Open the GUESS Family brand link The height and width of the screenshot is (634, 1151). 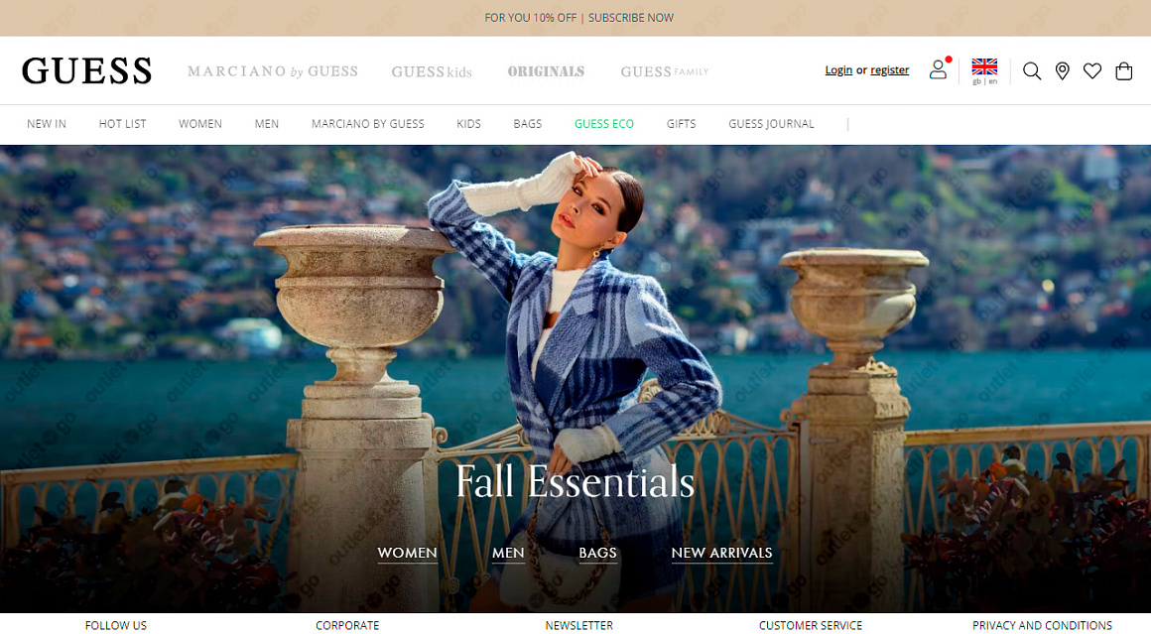click(665, 71)
